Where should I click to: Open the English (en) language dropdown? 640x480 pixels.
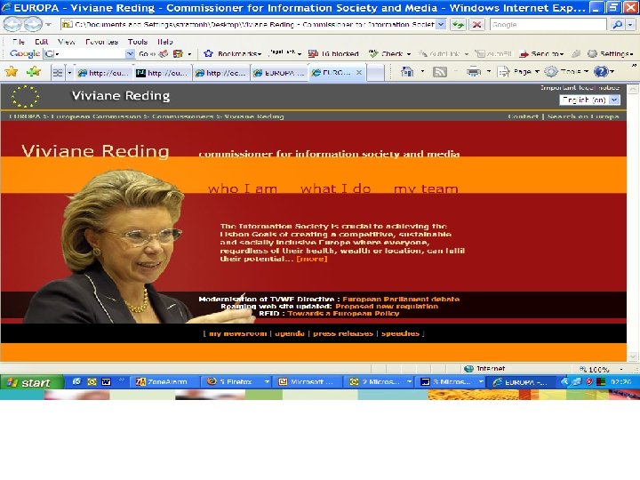point(589,100)
